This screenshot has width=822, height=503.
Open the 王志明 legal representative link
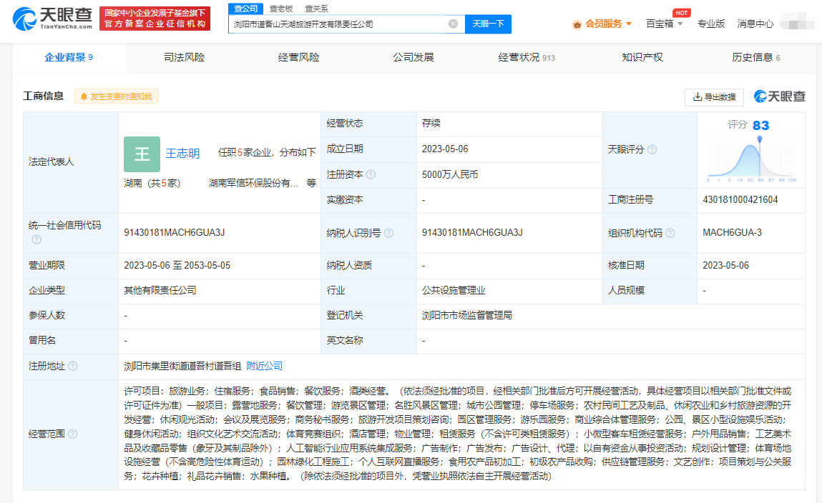[182, 154]
